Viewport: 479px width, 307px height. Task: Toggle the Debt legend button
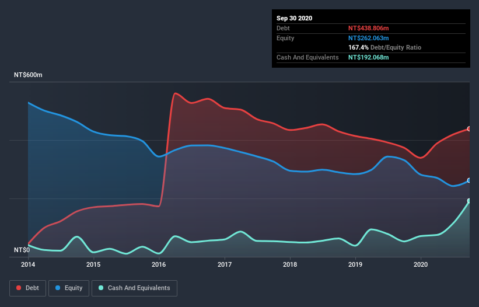pos(27,288)
